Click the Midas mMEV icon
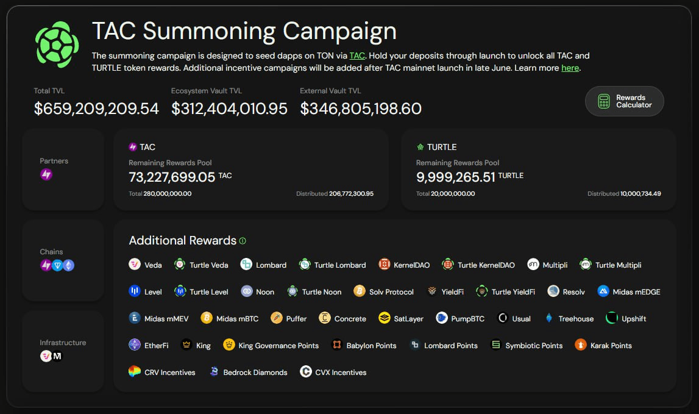Image resolution: width=699 pixels, height=414 pixels. (135, 318)
